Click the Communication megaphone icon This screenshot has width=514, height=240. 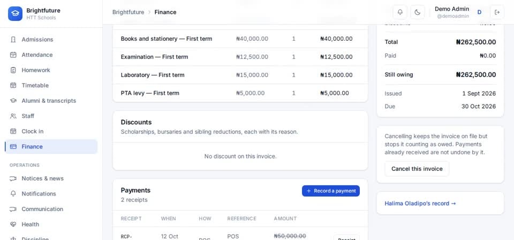13,209
